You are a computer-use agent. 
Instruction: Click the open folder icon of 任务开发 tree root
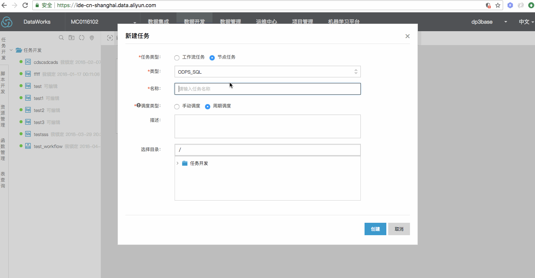click(x=18, y=50)
